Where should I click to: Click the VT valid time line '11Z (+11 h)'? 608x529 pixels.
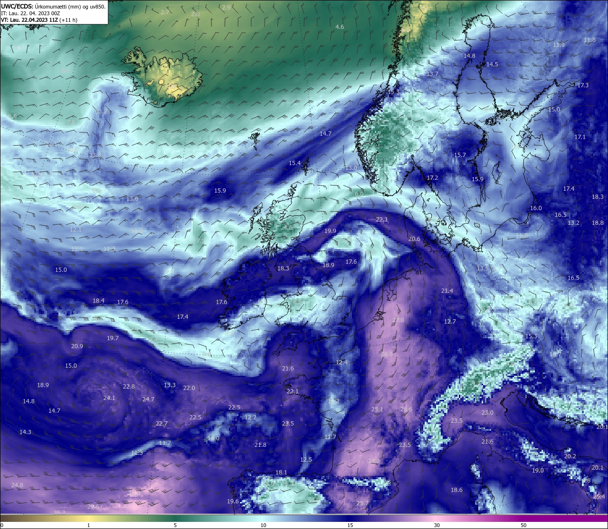tap(39, 20)
